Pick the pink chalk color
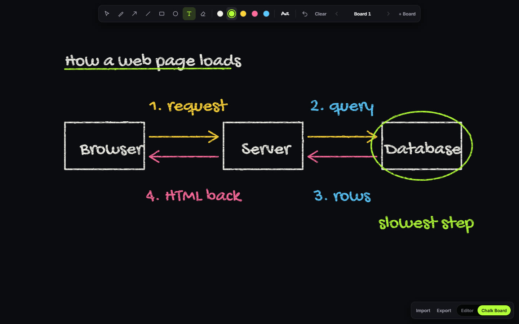This screenshot has width=519, height=324. 255,14
